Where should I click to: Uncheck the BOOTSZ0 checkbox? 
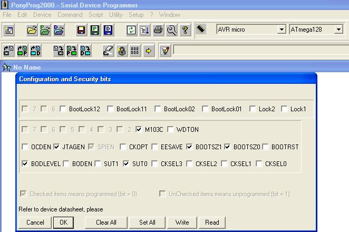pos(227,147)
